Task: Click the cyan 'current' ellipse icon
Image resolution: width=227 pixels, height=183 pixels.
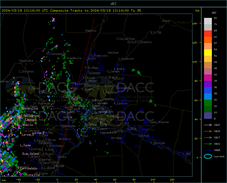Action: pyautogui.click(x=208, y=156)
